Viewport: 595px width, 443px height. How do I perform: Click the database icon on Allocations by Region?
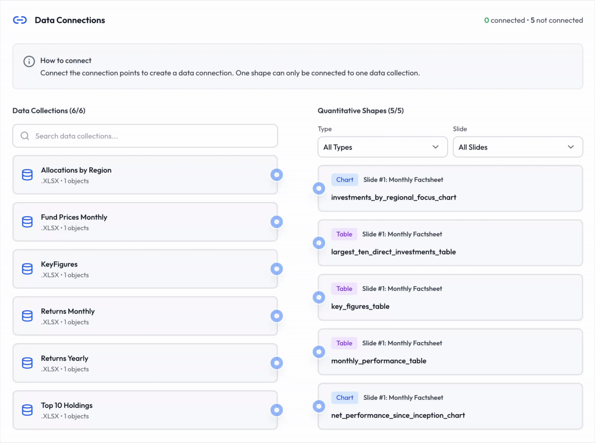(27, 175)
